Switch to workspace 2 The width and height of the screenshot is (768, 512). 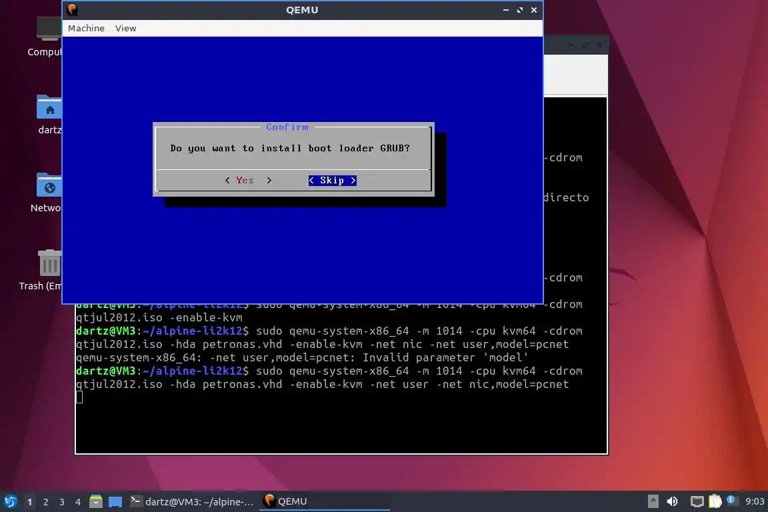[45, 502]
